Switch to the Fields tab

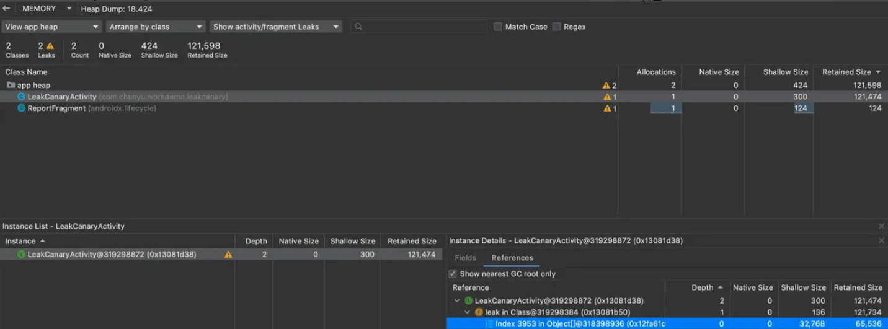click(465, 258)
